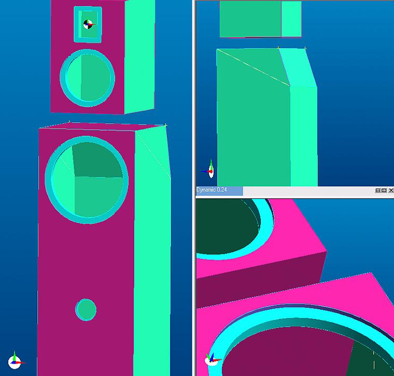Click the axis triad in the Dynamic view
Viewport: 394px width, 376px height.
pos(213,359)
